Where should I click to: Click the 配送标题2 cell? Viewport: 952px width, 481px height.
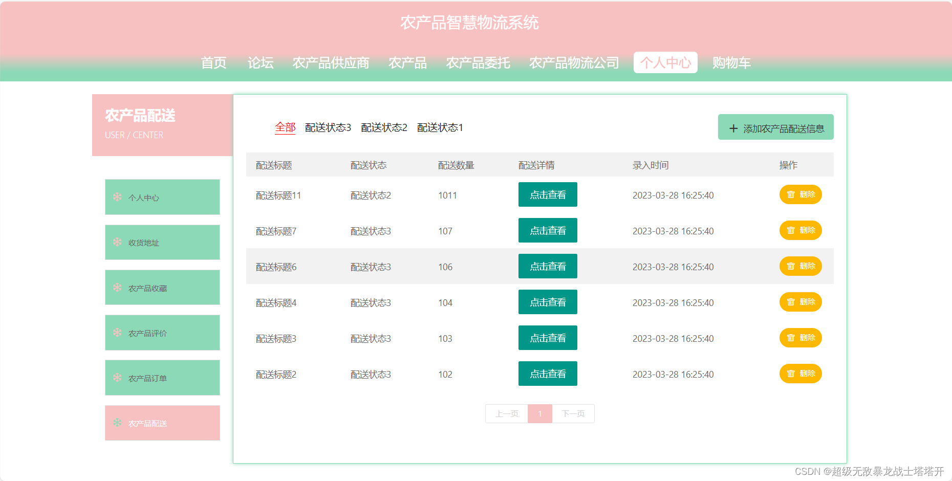click(276, 375)
